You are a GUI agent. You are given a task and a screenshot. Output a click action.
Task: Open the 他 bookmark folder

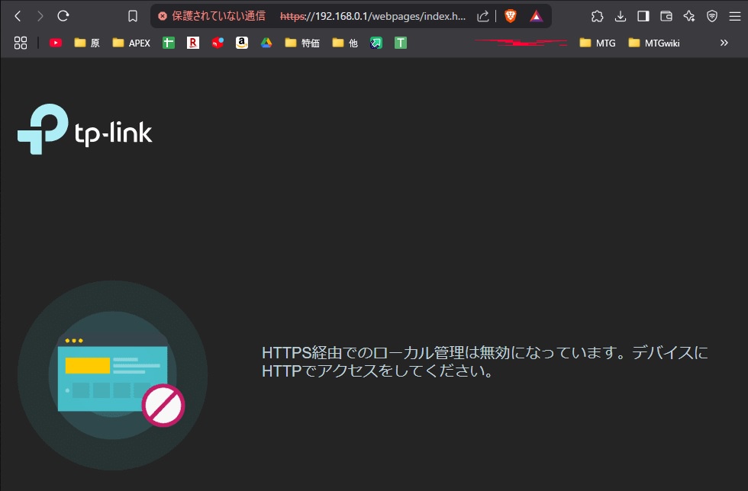point(345,43)
